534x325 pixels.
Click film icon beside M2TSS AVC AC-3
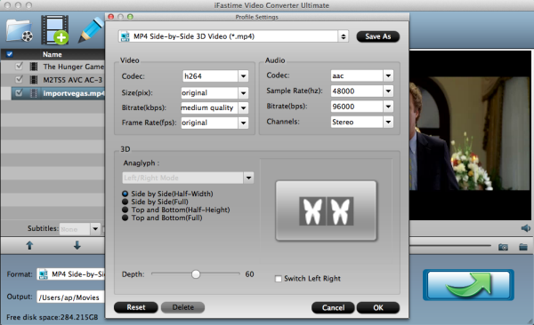tap(34, 80)
